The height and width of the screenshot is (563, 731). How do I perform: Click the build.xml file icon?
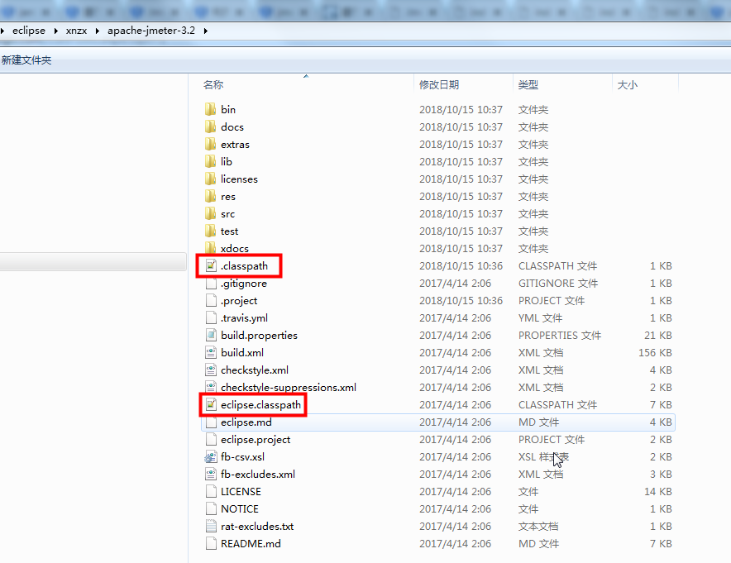click(211, 353)
